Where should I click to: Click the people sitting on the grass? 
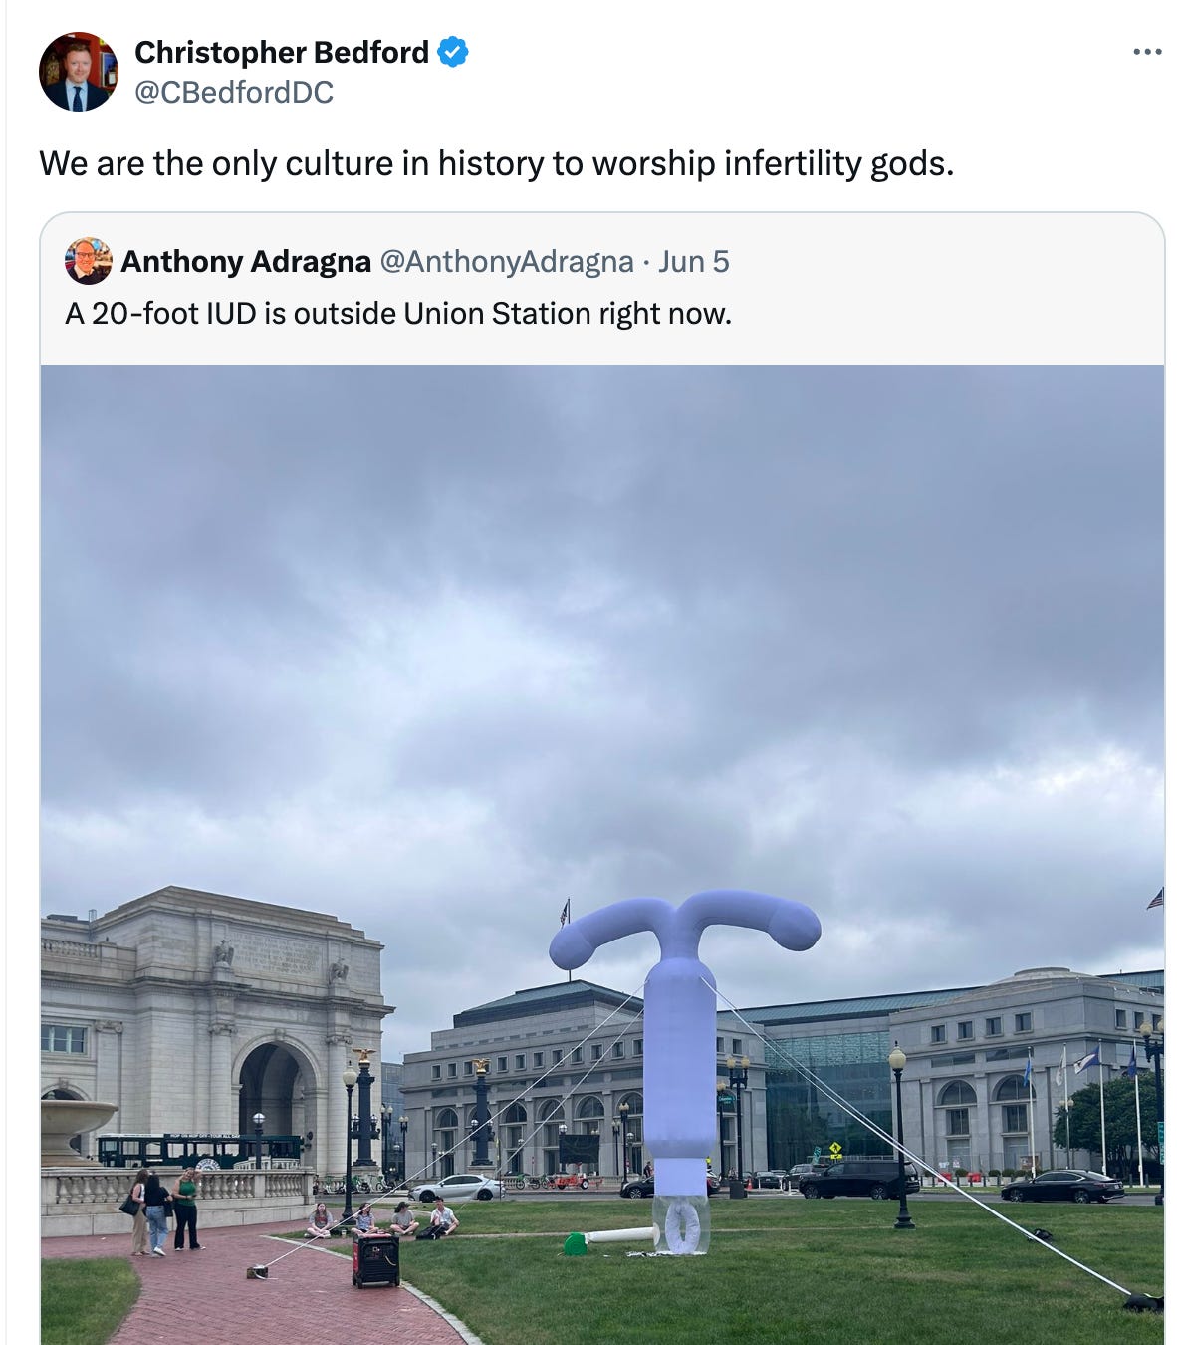point(383,1219)
